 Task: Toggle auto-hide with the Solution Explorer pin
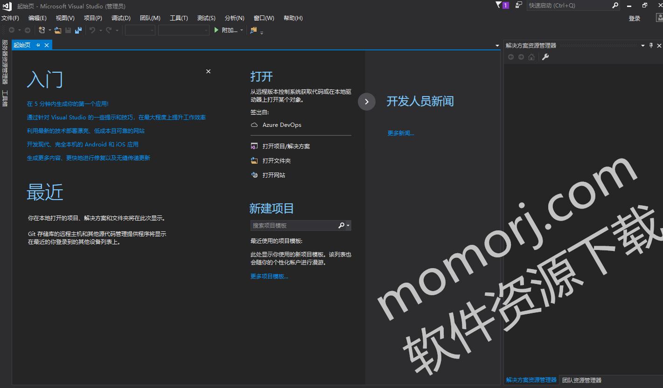point(650,45)
